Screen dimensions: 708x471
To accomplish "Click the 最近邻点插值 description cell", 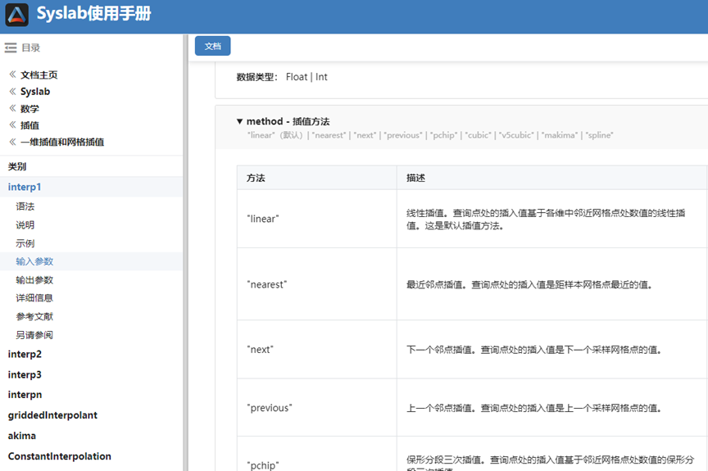I will [551, 284].
